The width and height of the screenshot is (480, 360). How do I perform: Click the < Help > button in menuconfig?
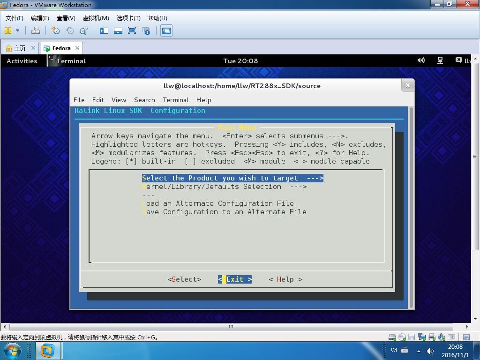pos(285,279)
